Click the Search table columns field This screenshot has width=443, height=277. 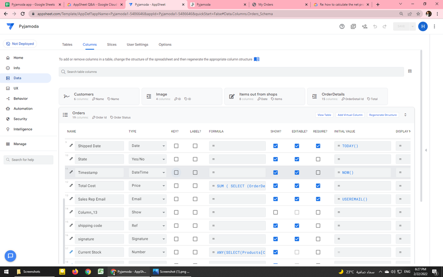(231, 72)
